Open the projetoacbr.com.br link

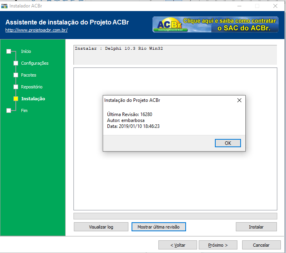tap(36, 30)
